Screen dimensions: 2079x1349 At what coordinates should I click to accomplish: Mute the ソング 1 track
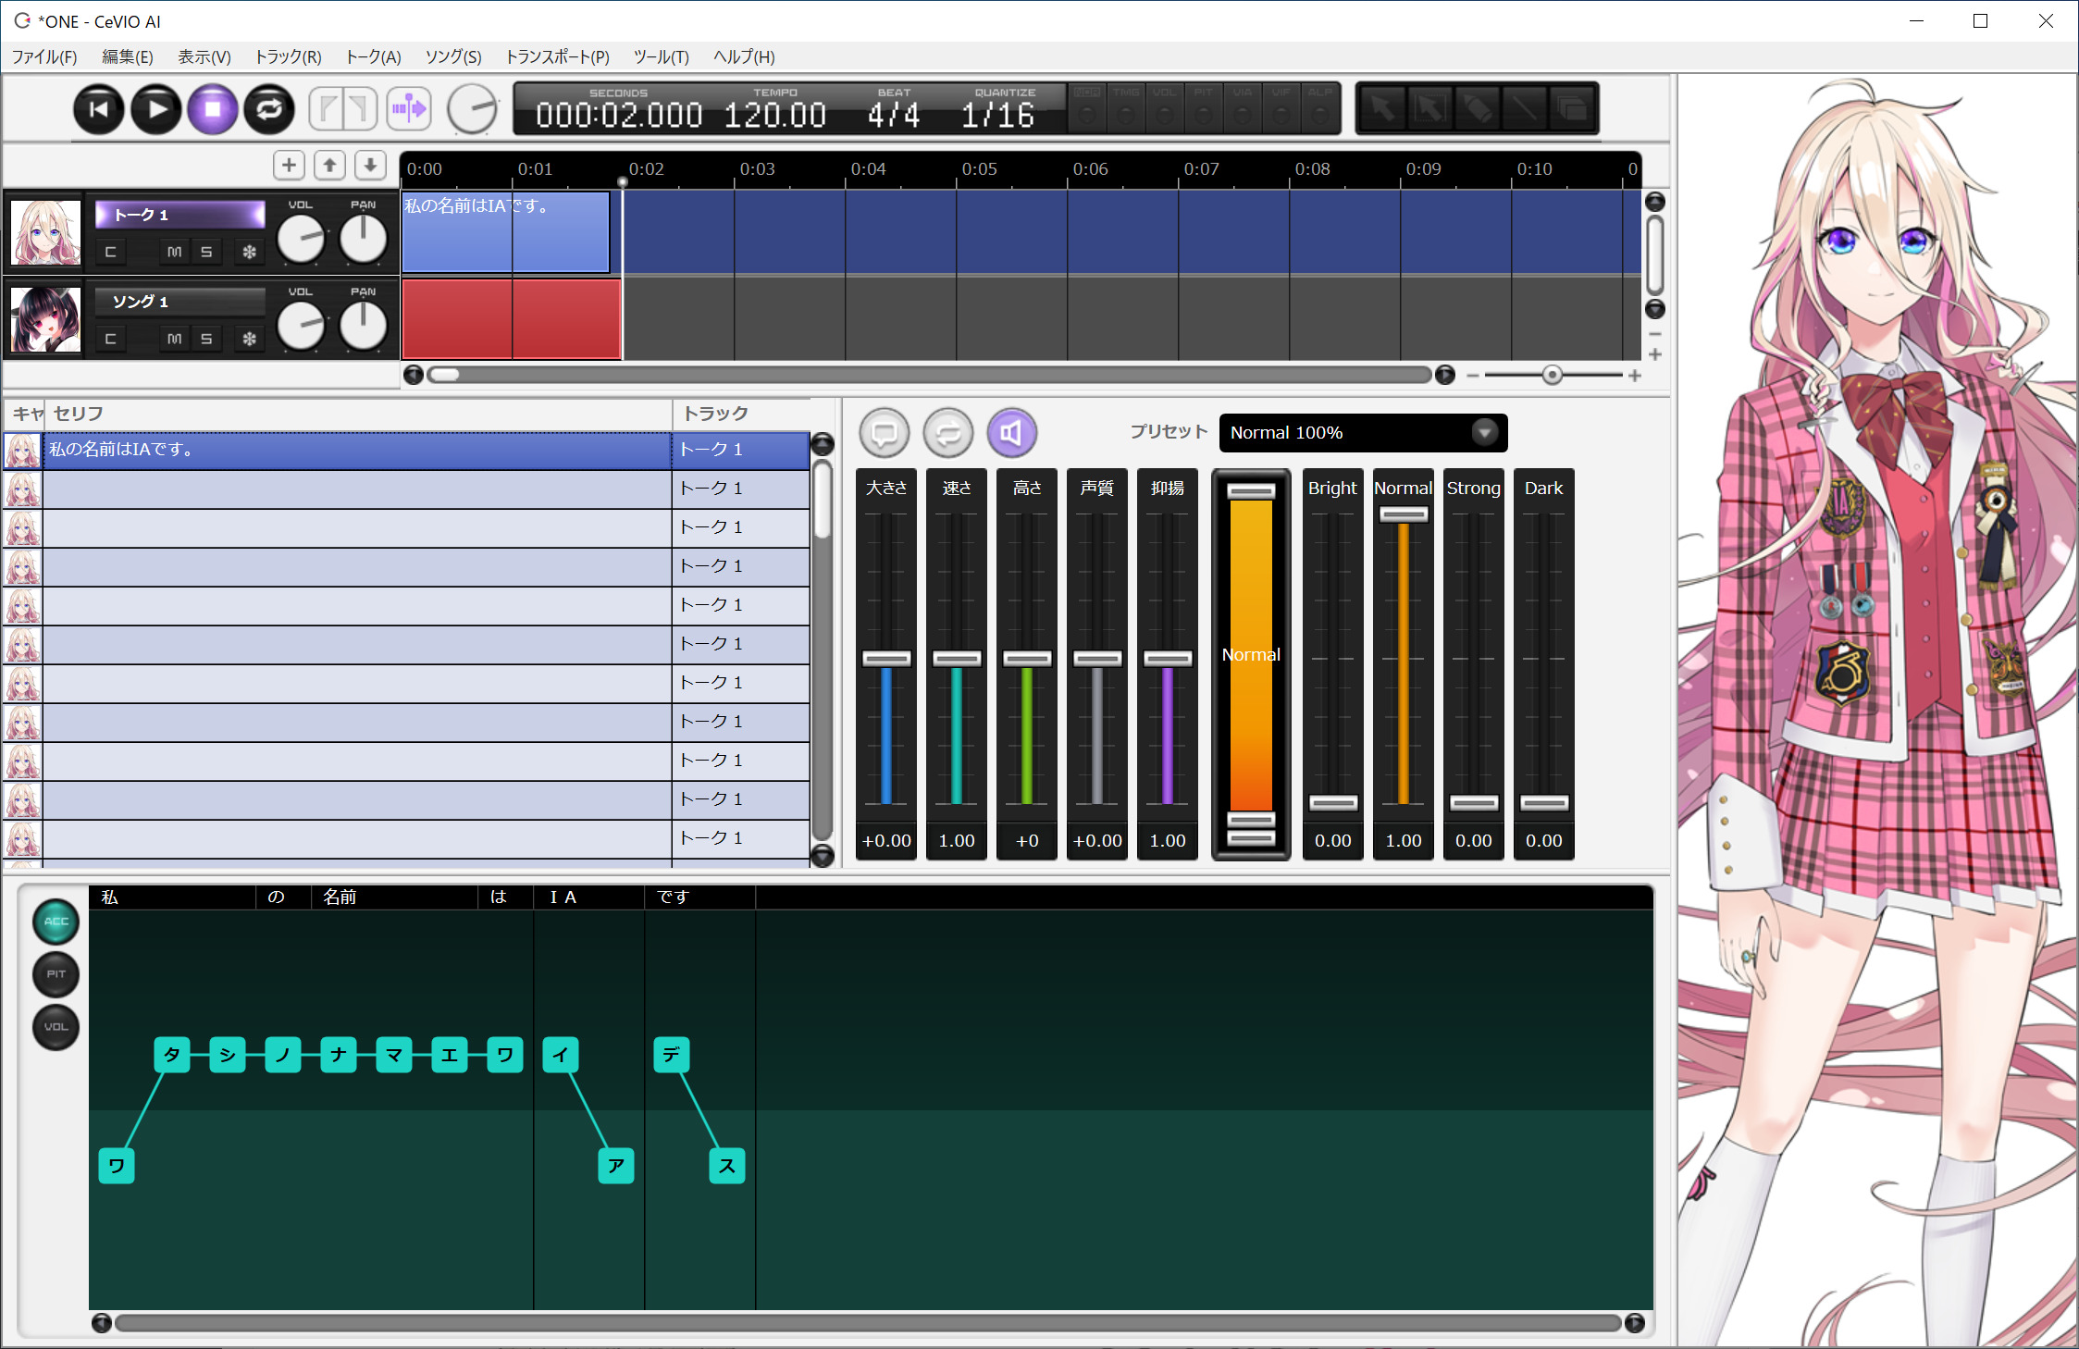point(174,339)
